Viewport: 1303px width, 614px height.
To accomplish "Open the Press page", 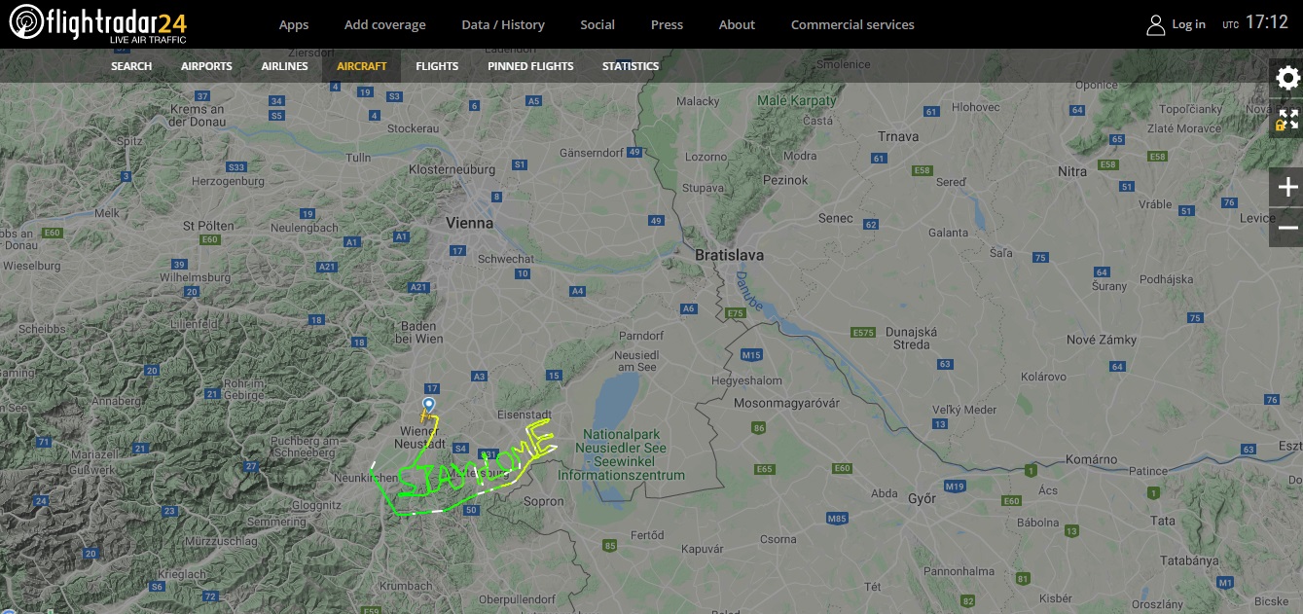I will [667, 24].
